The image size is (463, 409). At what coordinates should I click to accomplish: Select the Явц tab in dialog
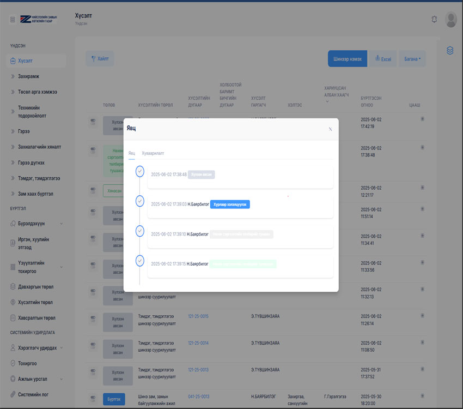click(132, 153)
